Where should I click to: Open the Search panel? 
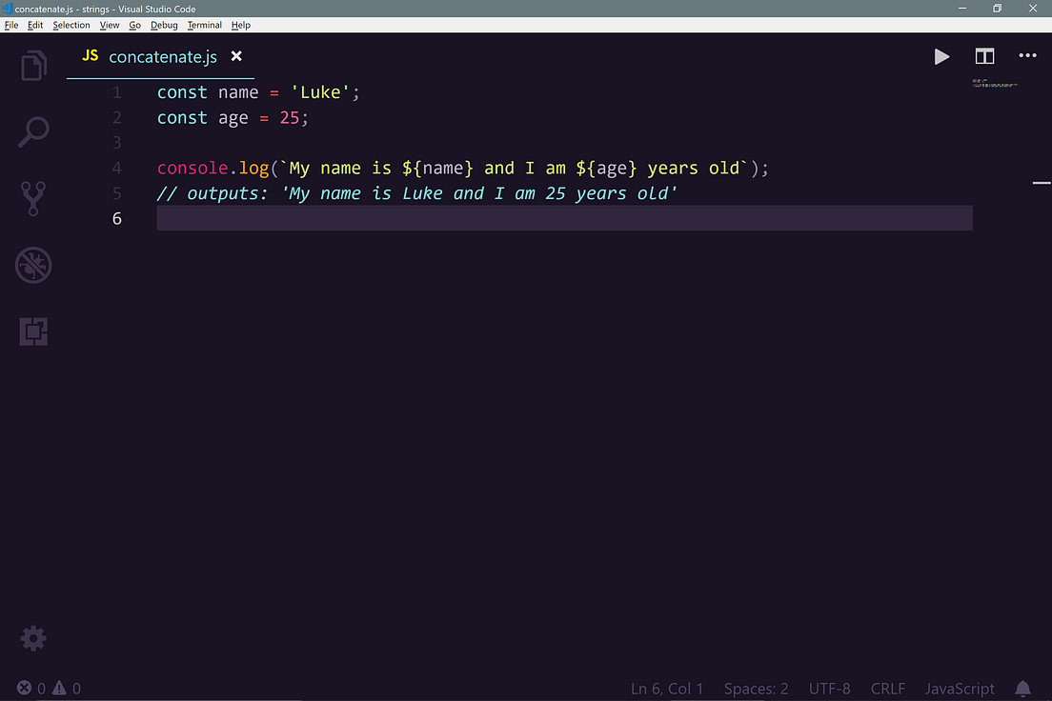click(x=33, y=131)
